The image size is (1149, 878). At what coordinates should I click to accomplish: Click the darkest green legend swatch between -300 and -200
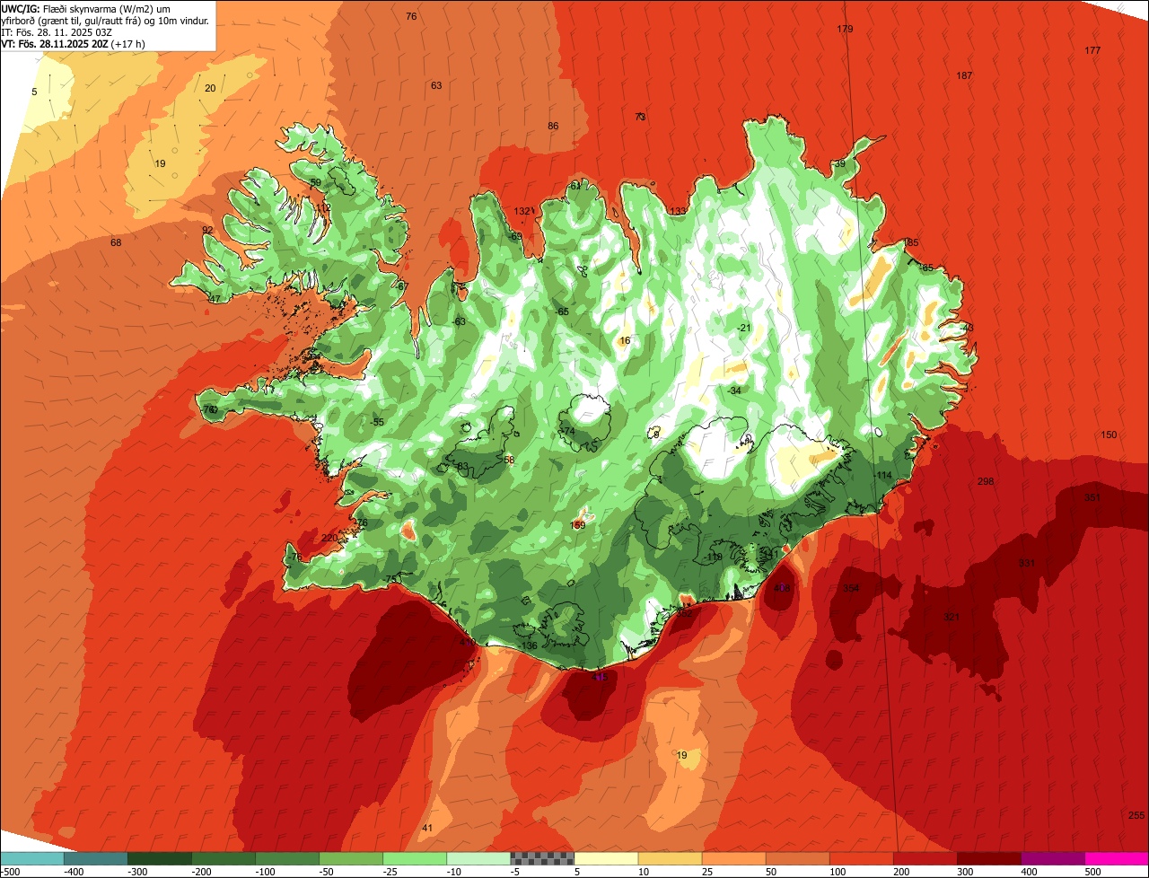(159, 858)
